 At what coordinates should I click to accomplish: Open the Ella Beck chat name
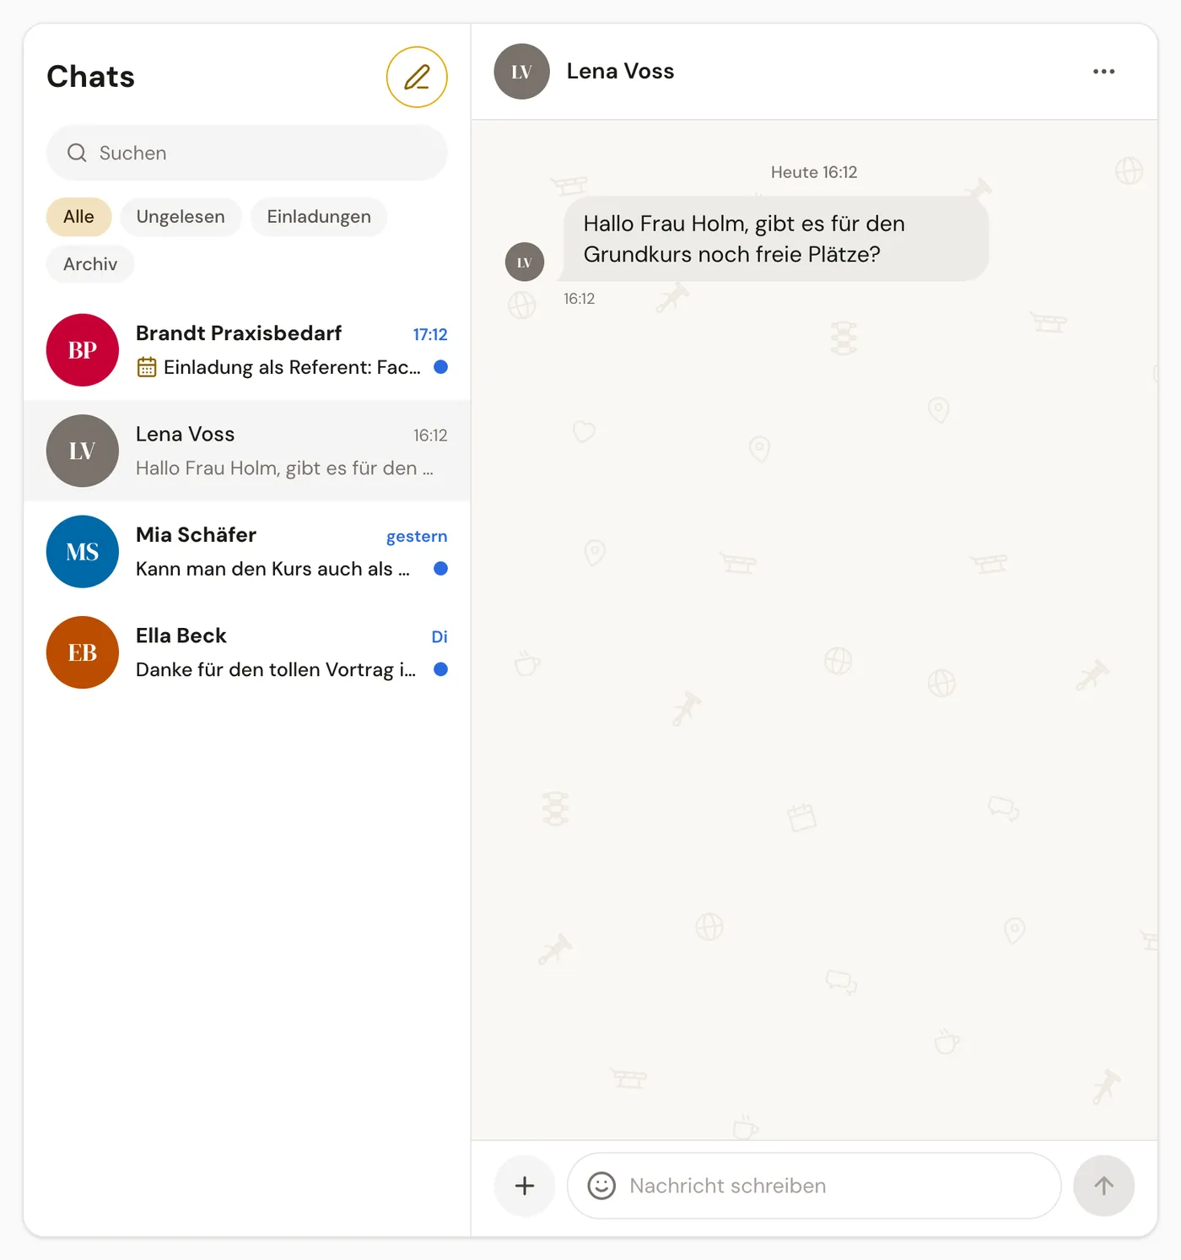pos(181,635)
